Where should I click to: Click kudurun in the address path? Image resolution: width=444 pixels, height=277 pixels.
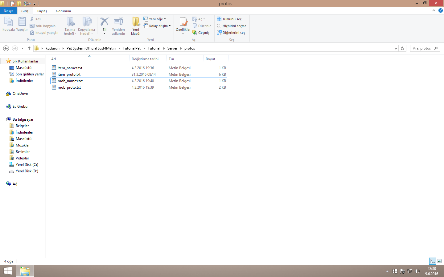(52, 48)
